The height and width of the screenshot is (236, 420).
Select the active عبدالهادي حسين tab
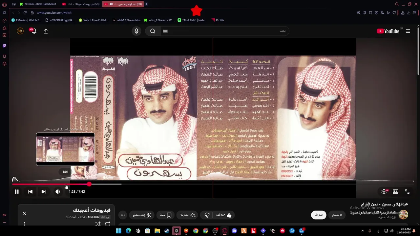point(123,4)
